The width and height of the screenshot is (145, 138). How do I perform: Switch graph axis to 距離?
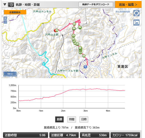(x=60, y=119)
